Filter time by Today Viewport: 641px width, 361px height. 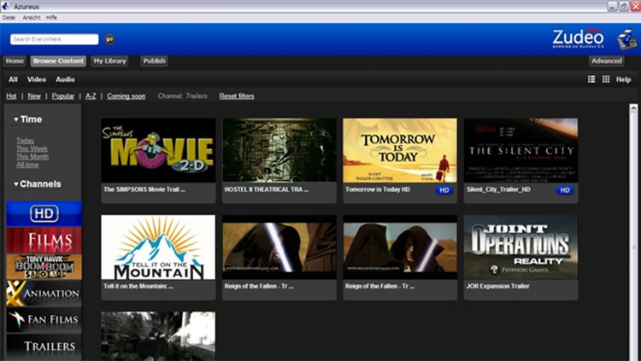coord(26,141)
